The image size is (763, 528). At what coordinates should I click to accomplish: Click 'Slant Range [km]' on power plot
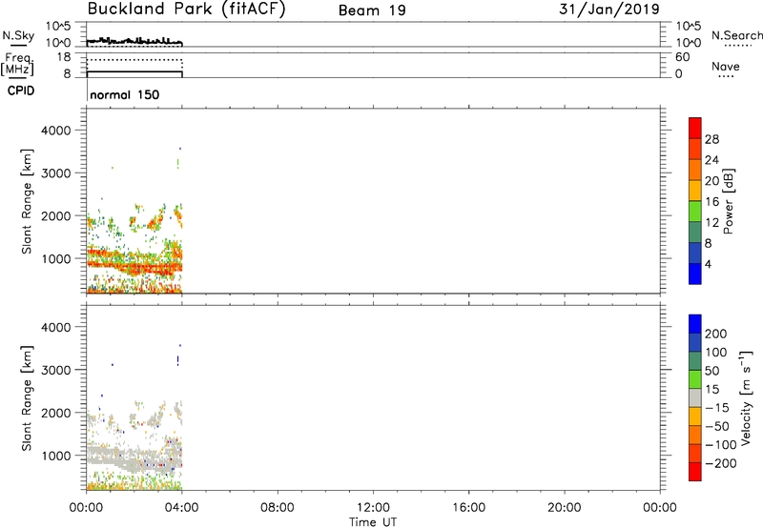click(27, 201)
